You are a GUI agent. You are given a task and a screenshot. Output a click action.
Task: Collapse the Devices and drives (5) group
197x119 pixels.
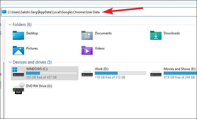click(x=10, y=62)
